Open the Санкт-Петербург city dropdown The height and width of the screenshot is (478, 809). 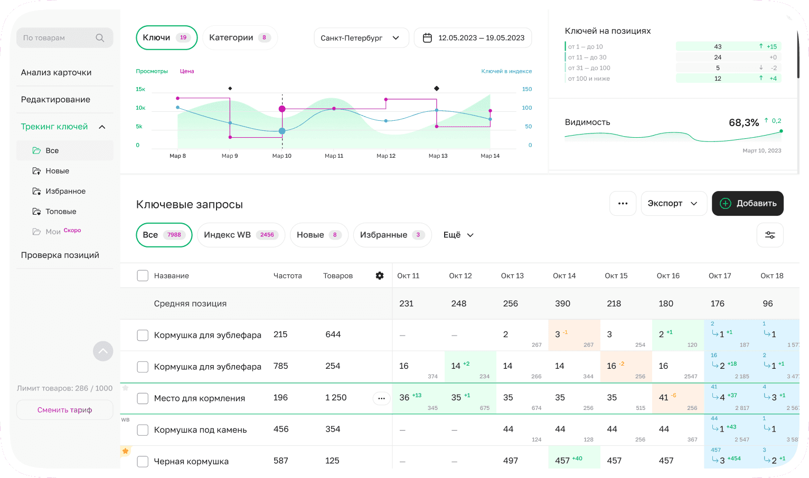[361, 38]
